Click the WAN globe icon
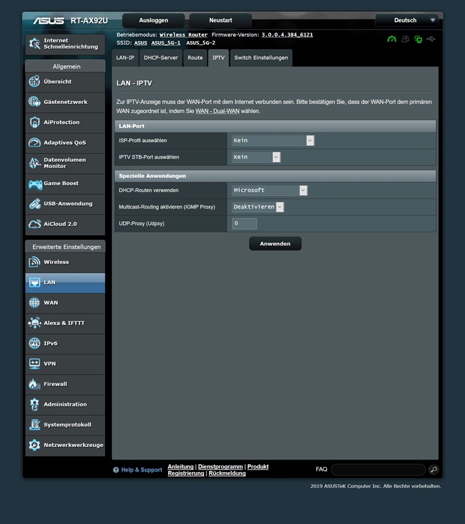The image size is (465, 524). [x=35, y=303]
